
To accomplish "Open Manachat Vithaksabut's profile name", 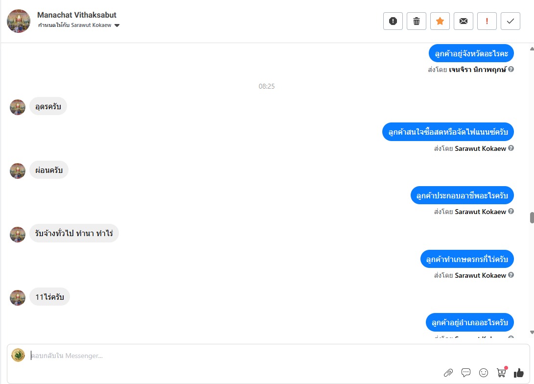I will [77, 15].
